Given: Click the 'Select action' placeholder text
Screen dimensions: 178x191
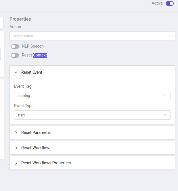Looking at the screenshot, I should tap(23, 36).
